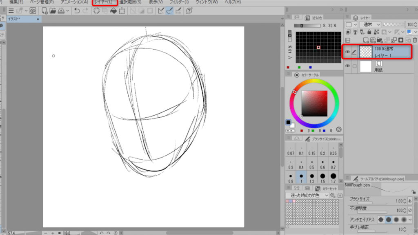418x235 pixels.
Task: Create new raster layer icon
Action: [x=366, y=40]
